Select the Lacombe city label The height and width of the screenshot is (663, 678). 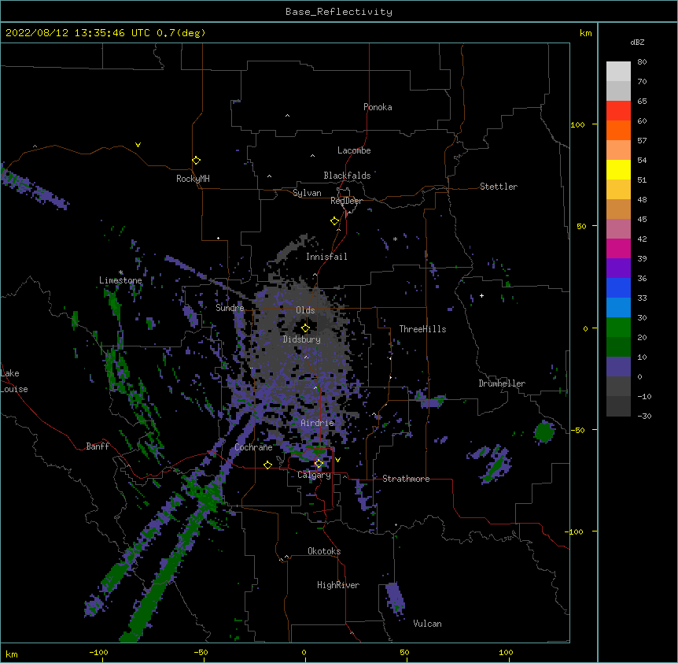click(x=354, y=150)
